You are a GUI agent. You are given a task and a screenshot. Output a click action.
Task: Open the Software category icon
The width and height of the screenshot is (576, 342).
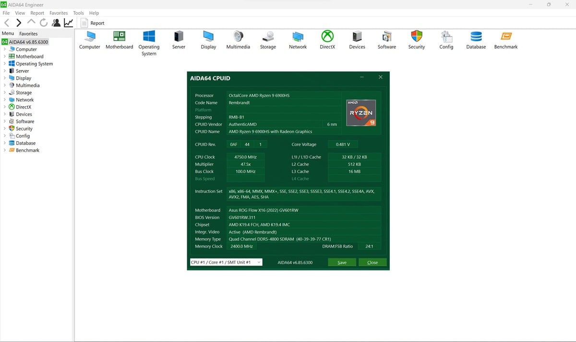(387, 40)
